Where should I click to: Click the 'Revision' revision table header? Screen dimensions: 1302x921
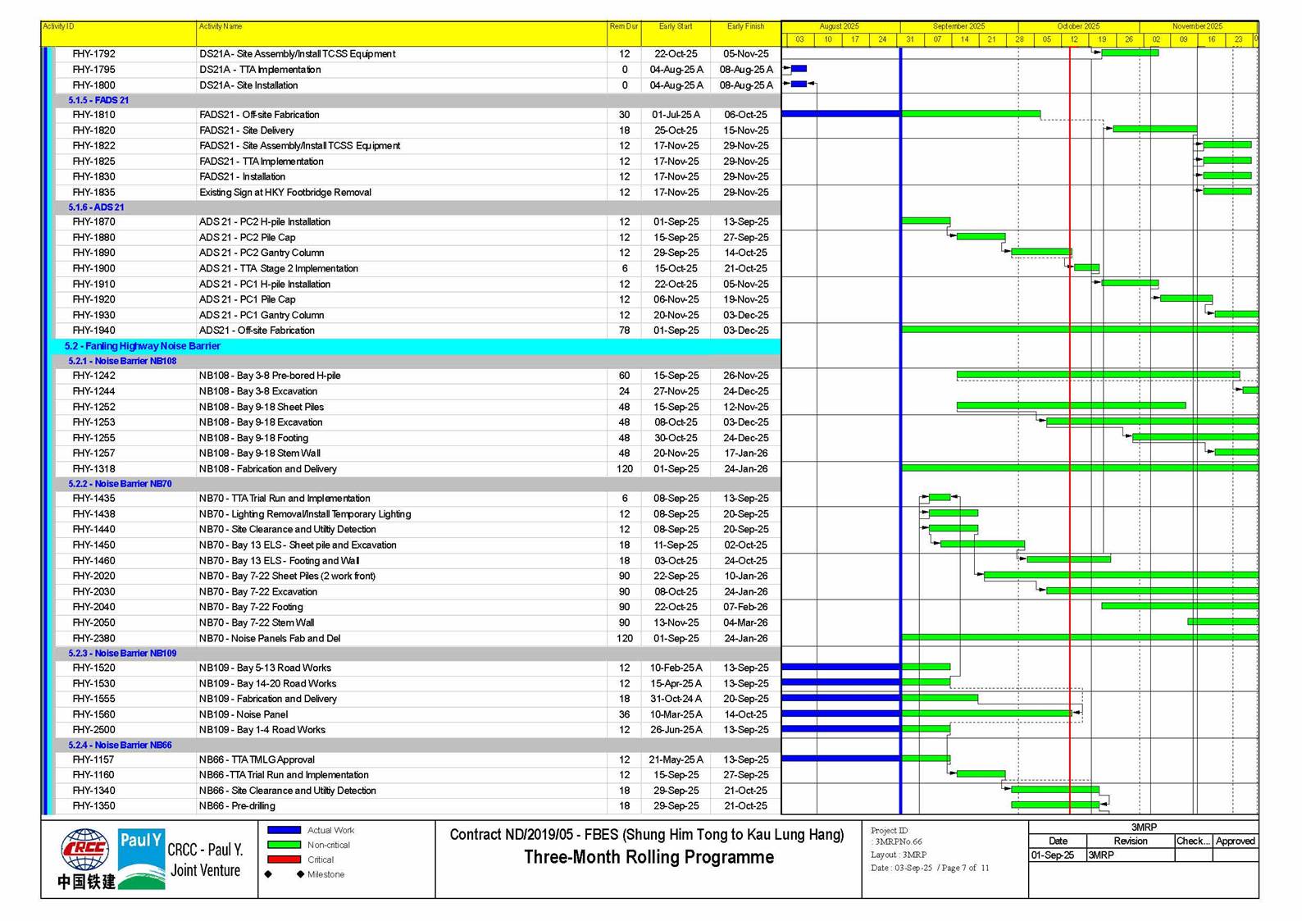coord(1131,841)
